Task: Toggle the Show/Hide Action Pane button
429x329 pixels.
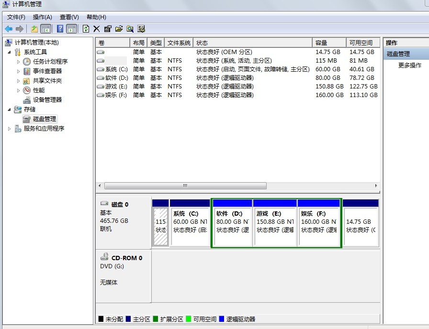Action: point(72,29)
